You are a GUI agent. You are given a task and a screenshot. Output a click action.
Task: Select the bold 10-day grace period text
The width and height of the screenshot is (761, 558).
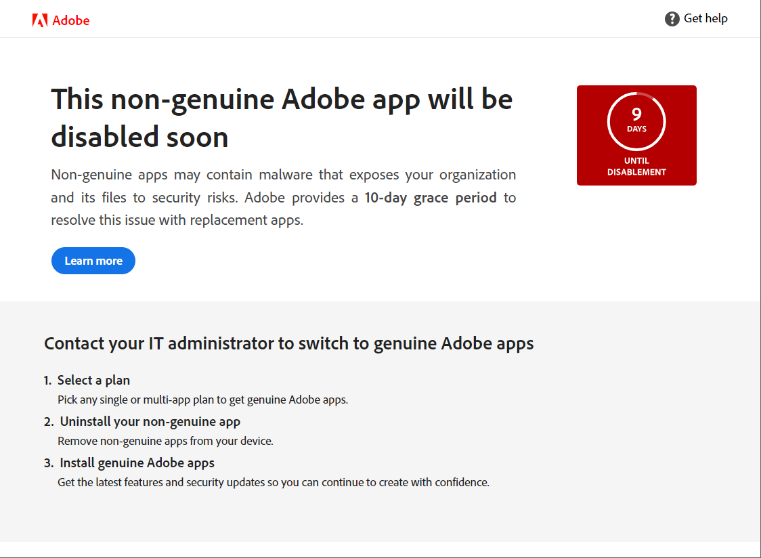pos(431,197)
